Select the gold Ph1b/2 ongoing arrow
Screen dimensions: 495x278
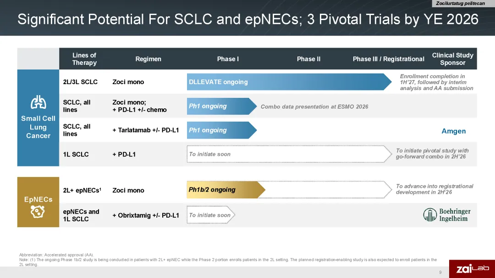(225, 190)
